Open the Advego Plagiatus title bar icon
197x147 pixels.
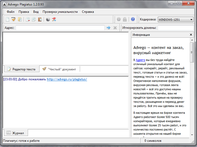click(x=4, y=4)
